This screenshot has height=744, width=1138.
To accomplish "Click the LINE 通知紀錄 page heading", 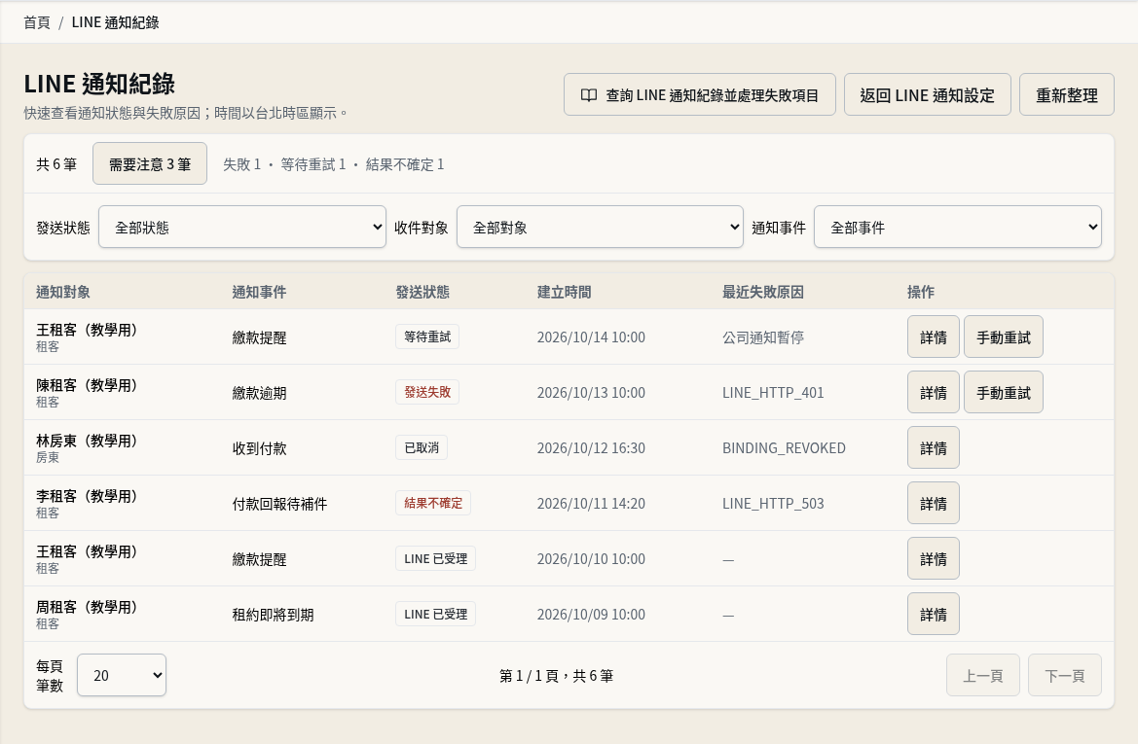I will (99, 84).
